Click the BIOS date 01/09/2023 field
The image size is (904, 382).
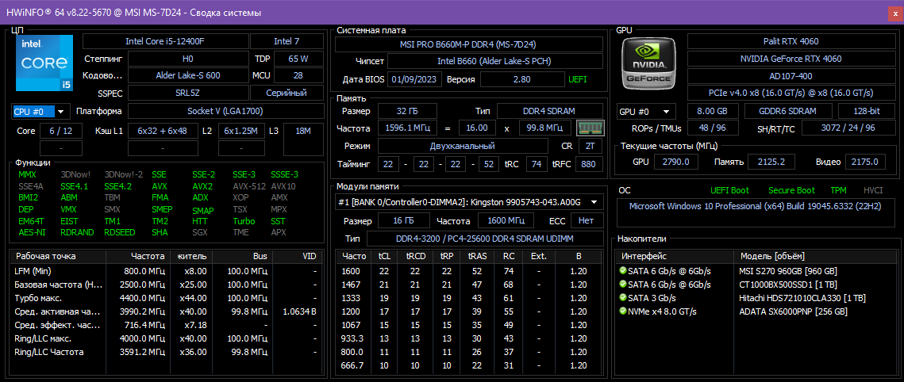tap(415, 79)
